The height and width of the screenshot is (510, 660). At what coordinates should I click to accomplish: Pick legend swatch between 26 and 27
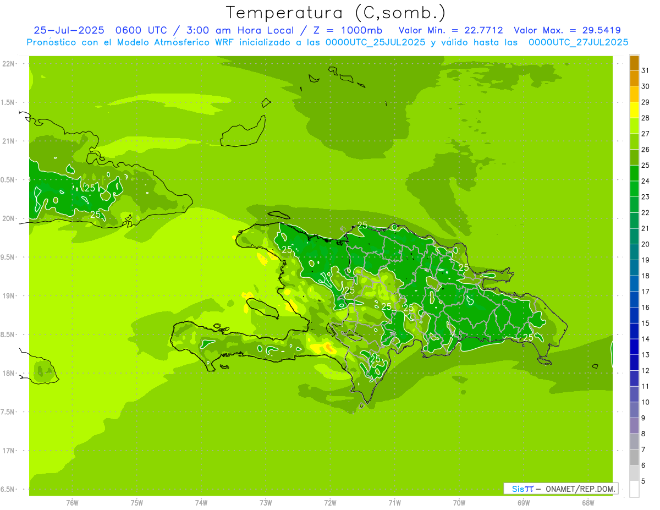point(634,141)
